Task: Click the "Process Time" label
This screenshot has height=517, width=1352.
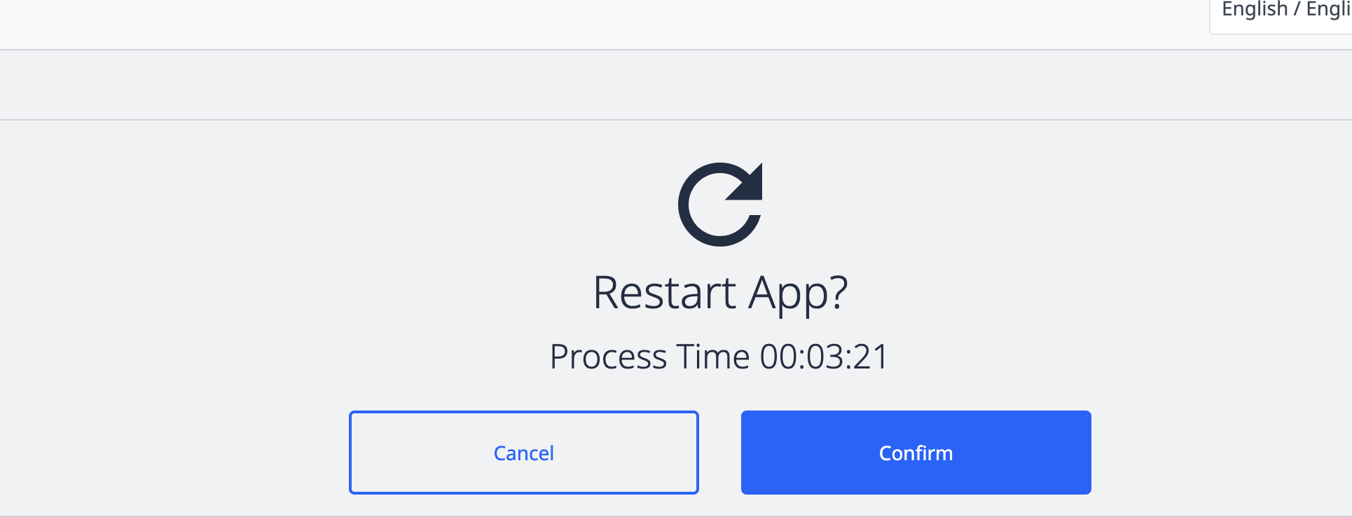Action: click(649, 357)
